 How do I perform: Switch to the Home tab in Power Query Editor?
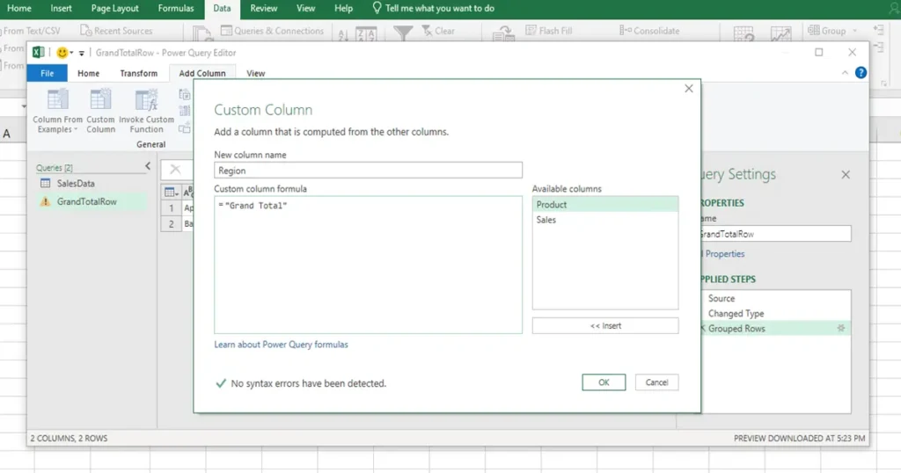89,74
